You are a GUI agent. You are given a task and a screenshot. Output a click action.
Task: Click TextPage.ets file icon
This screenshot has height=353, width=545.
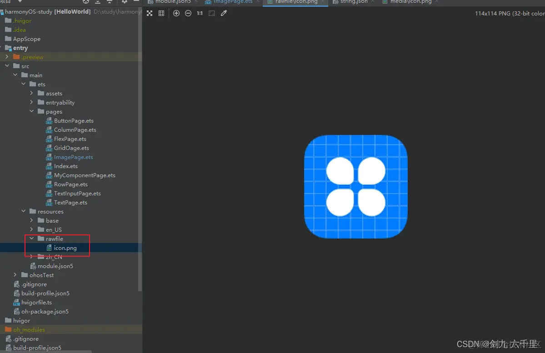[x=50, y=203]
